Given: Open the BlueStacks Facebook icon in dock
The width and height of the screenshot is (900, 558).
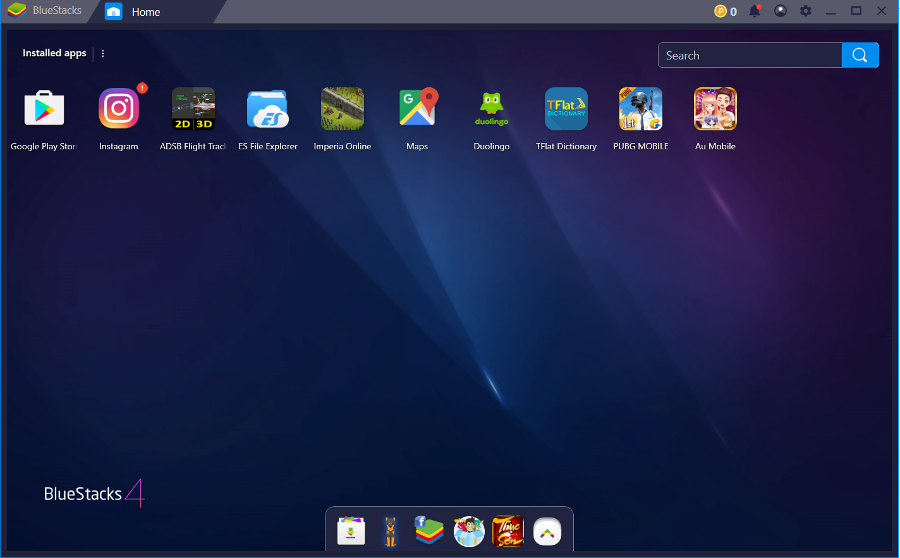Looking at the screenshot, I should 429,531.
